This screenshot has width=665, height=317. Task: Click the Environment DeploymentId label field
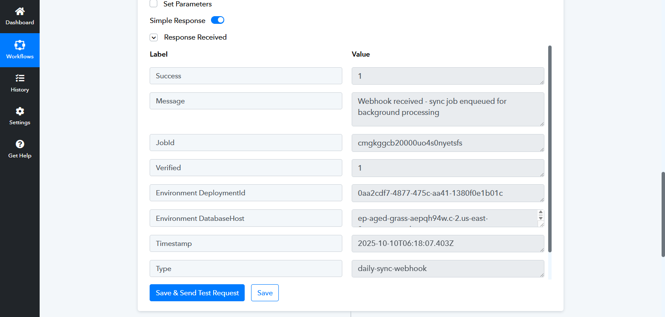click(246, 193)
